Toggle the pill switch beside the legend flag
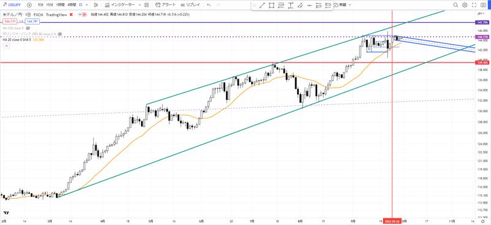 click(83, 14)
